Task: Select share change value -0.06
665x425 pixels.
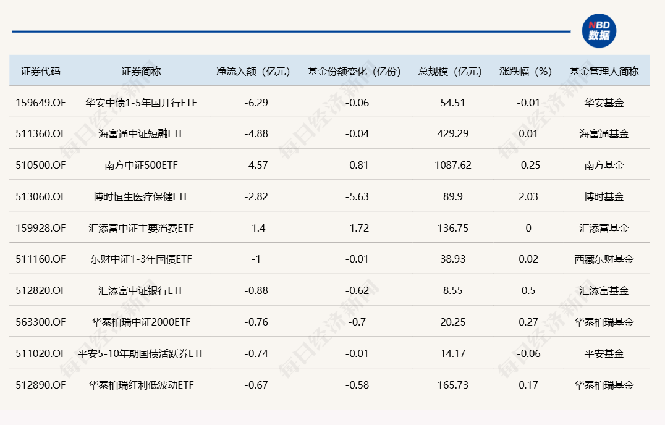Action: 357,103
